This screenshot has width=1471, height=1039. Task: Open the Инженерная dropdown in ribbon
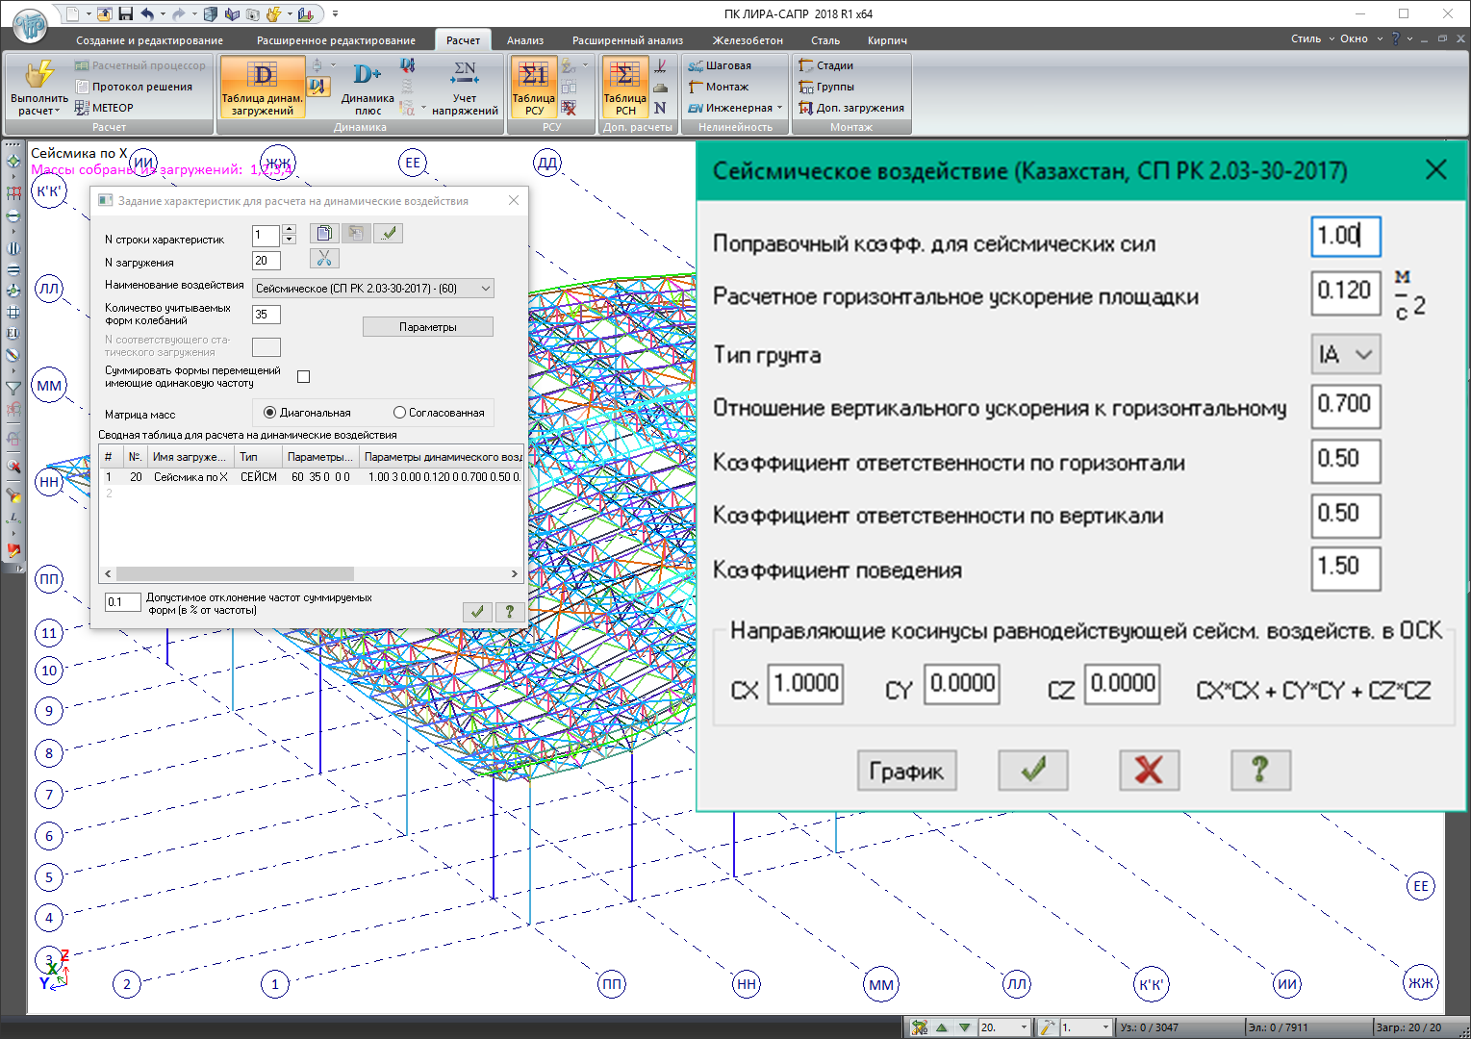737,108
